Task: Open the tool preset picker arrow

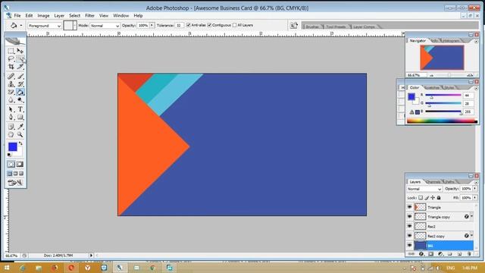Action: (21, 26)
